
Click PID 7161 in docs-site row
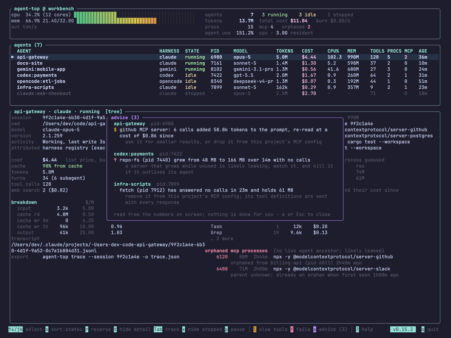(216, 63)
